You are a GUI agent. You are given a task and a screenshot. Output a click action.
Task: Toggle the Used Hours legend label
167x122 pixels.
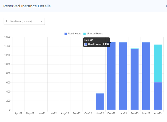(x=75, y=34)
